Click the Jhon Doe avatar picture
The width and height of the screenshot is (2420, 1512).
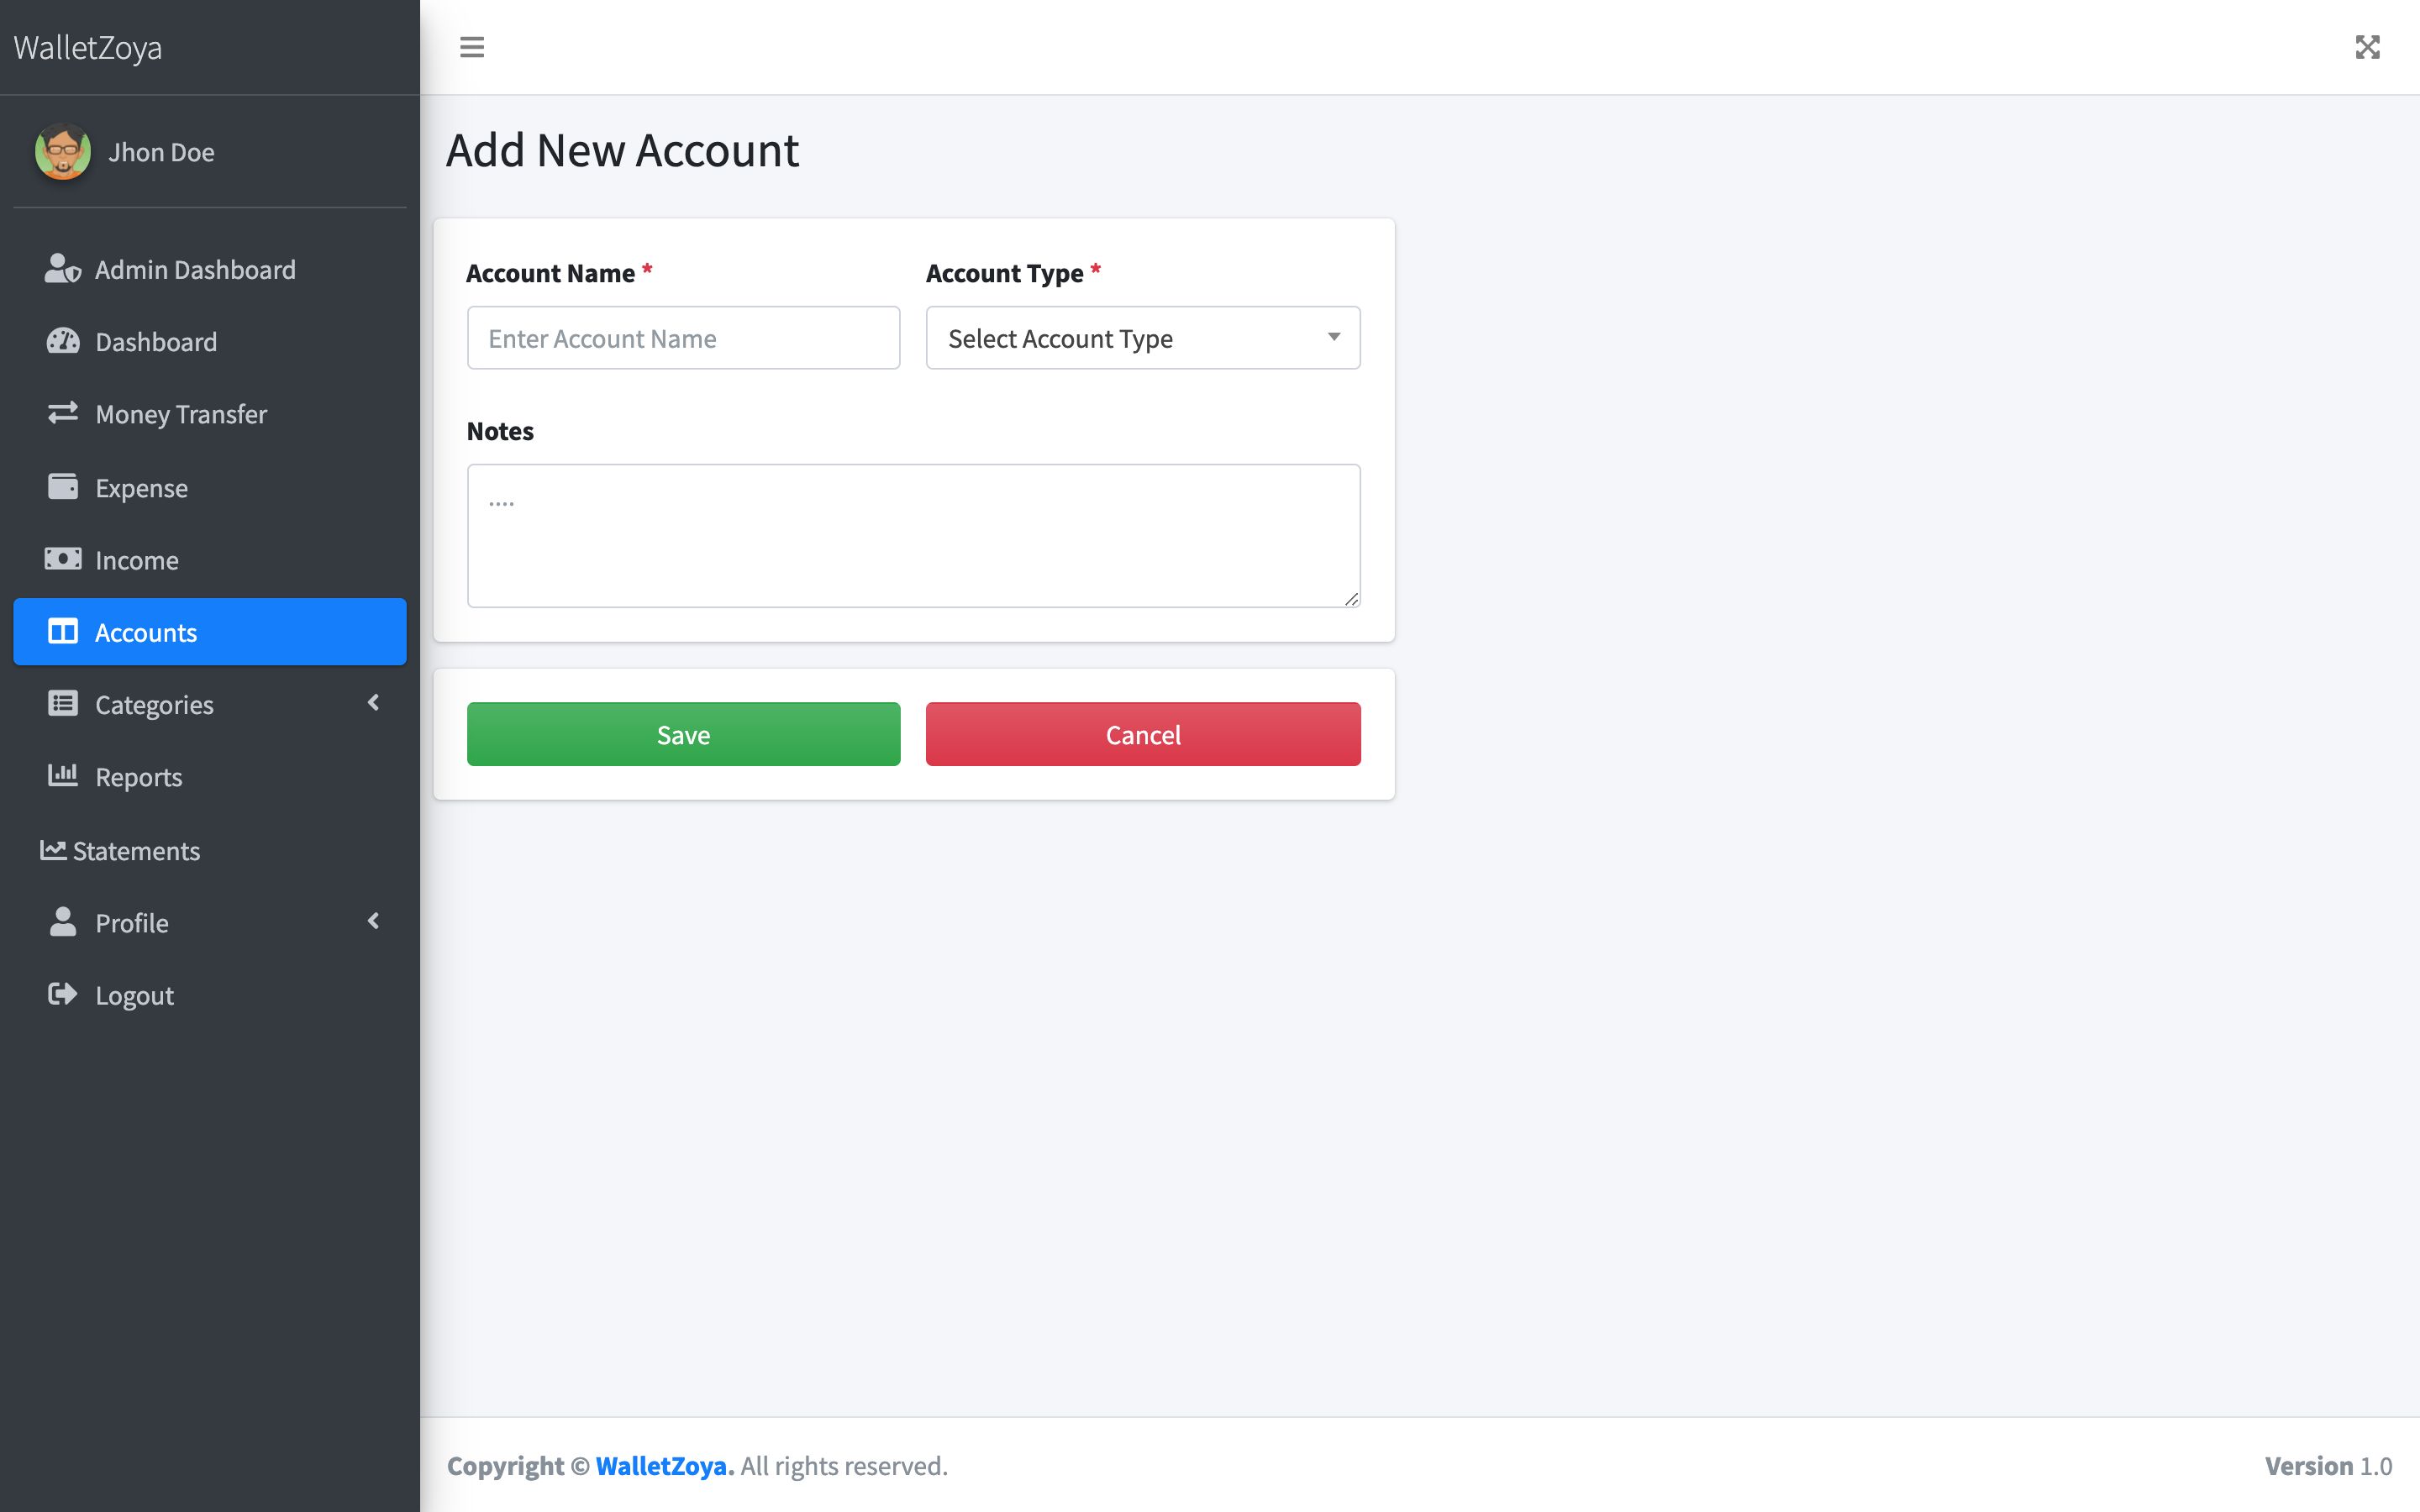(x=63, y=152)
